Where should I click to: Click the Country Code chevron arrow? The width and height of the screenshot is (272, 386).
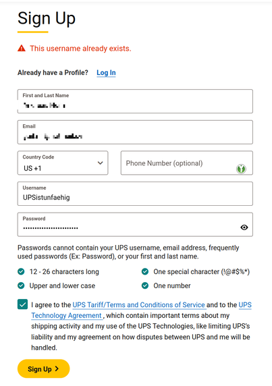coord(100,163)
